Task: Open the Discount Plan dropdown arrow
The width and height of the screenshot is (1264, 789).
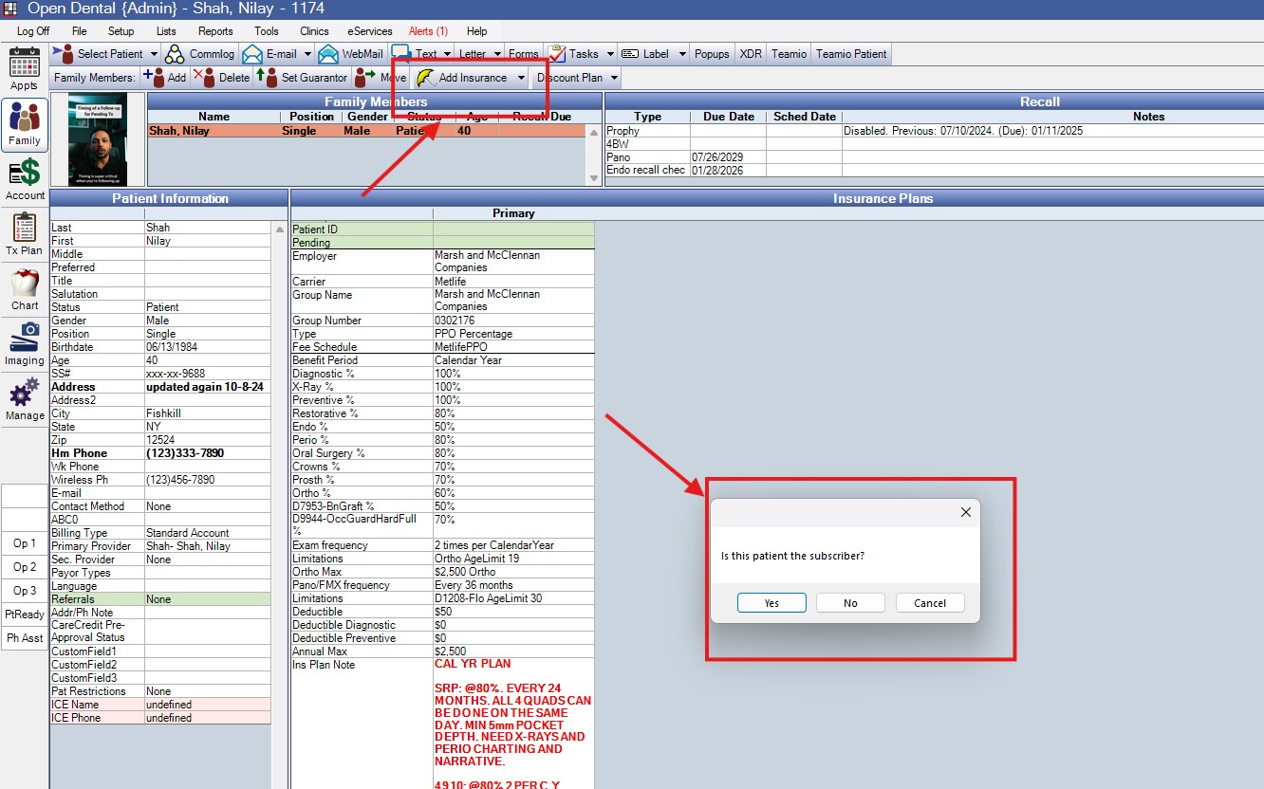Action: point(615,78)
